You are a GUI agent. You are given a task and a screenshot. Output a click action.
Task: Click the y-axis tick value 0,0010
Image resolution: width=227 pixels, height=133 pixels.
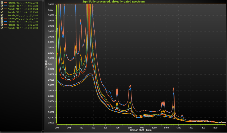click(x=51, y=69)
